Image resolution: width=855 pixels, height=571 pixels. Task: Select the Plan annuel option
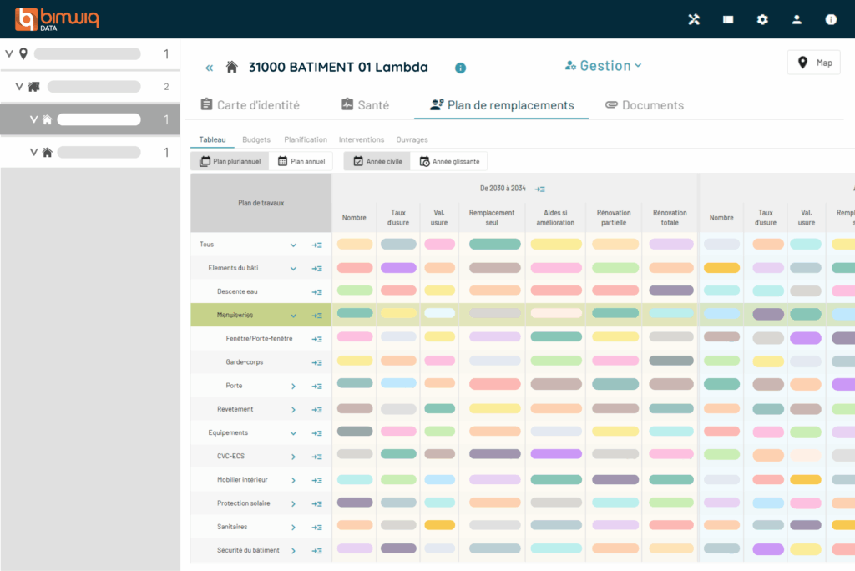tap(302, 161)
